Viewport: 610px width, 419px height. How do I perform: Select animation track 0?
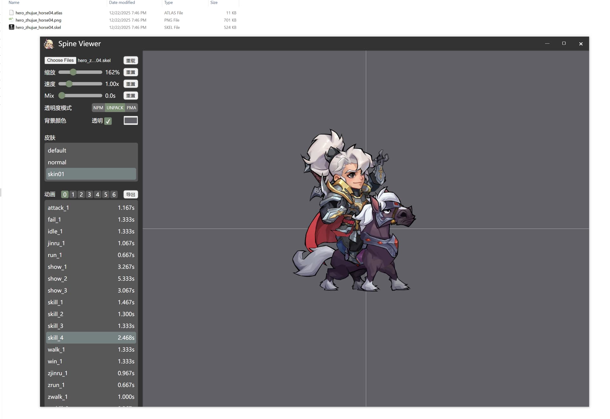[x=65, y=194]
